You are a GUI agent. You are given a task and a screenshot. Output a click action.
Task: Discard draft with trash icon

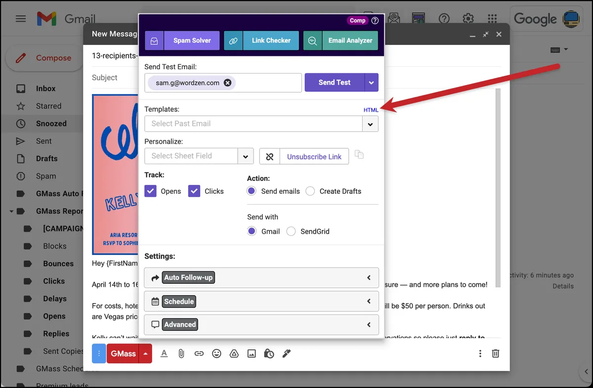496,353
